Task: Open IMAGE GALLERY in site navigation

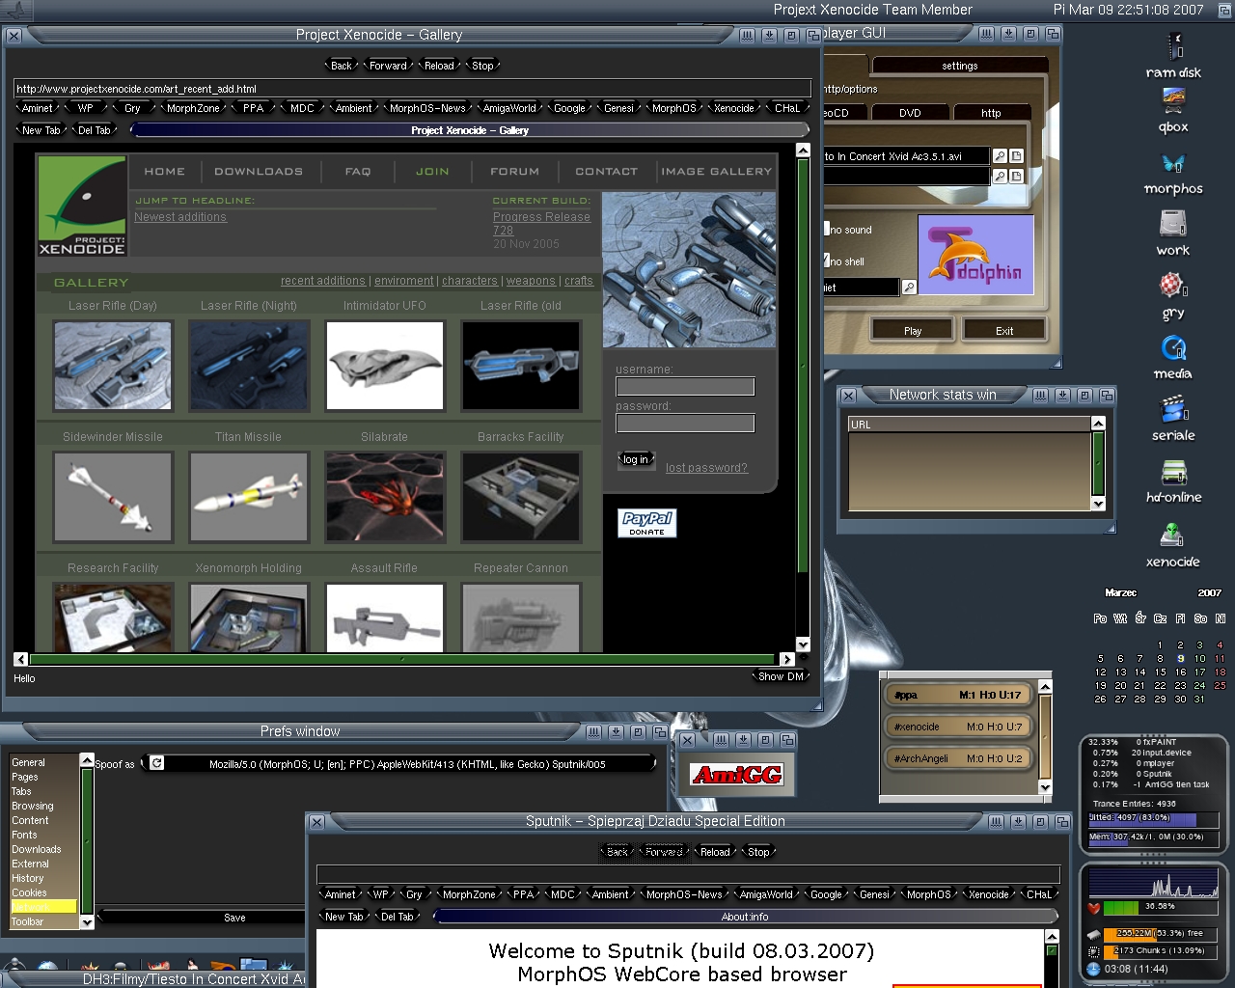Action: [x=716, y=171]
